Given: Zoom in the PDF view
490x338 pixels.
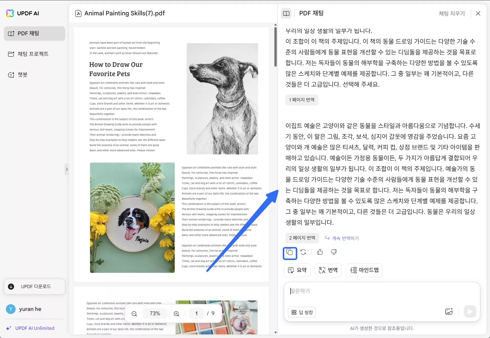Looking at the screenshot, I should click(x=176, y=314).
